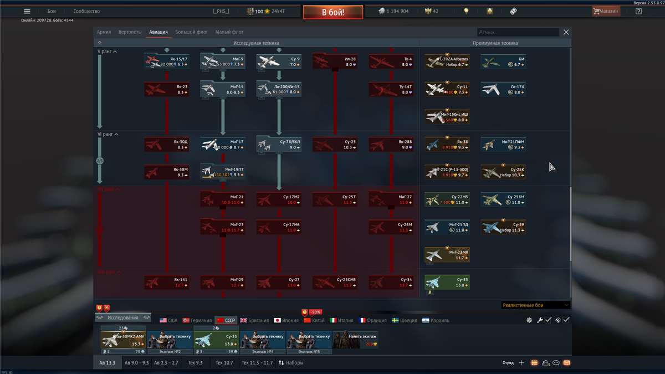Switch to the Вертолеты tab
This screenshot has height=374, width=665.
[130, 32]
